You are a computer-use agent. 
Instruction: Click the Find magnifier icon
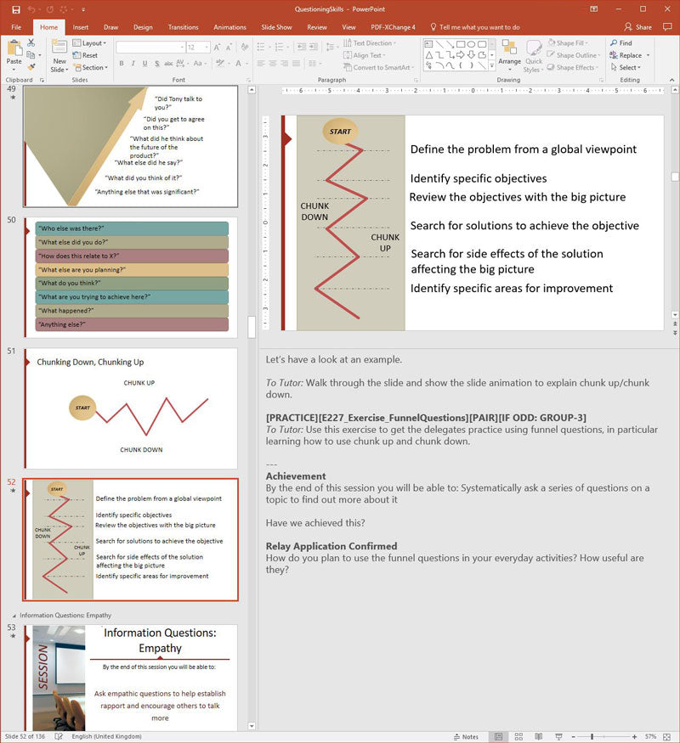pos(614,42)
